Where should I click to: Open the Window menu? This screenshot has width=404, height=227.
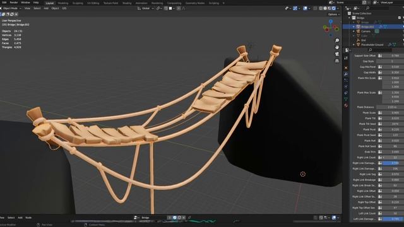pyautogui.click(x=25, y=3)
